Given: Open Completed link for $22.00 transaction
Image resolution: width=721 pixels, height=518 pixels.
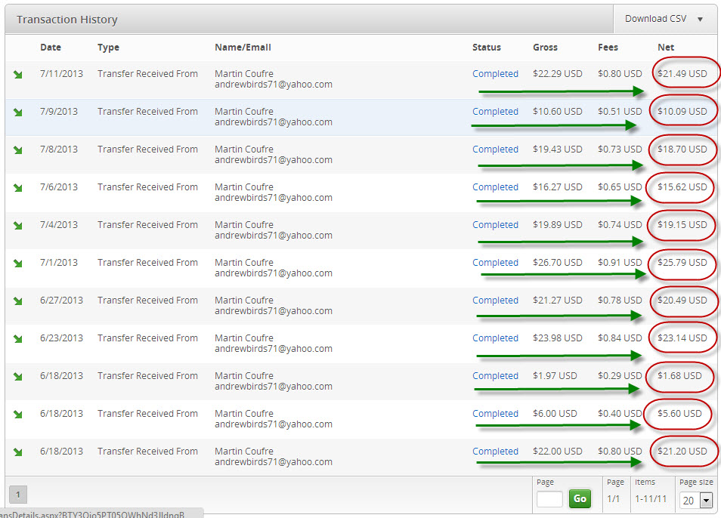Looking at the screenshot, I should click(495, 452).
